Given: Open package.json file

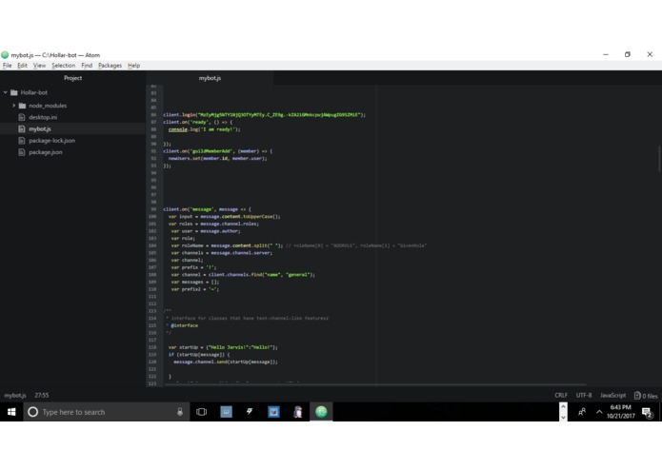Looking at the screenshot, I should click(45, 152).
